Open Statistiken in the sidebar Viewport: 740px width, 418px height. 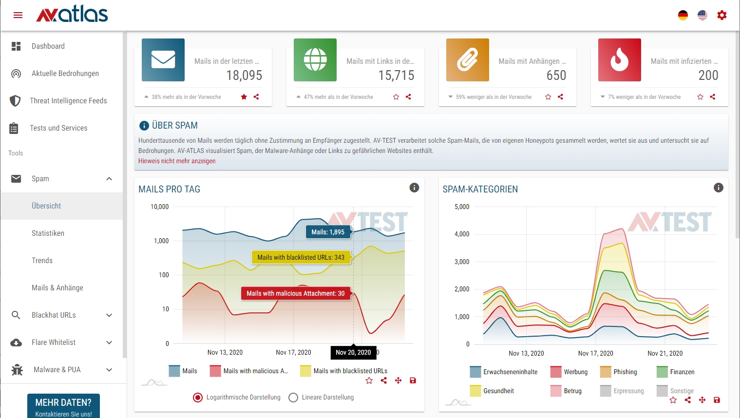click(x=48, y=233)
